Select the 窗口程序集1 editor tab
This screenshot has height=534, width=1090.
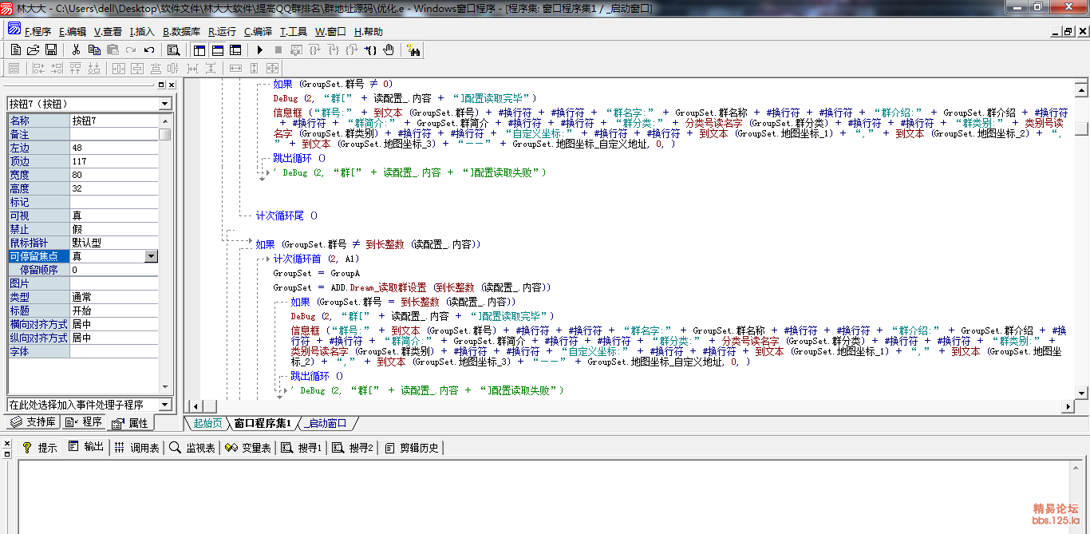(263, 422)
